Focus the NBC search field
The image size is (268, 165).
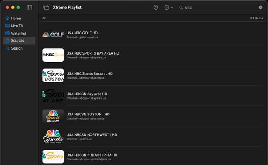tap(221, 8)
